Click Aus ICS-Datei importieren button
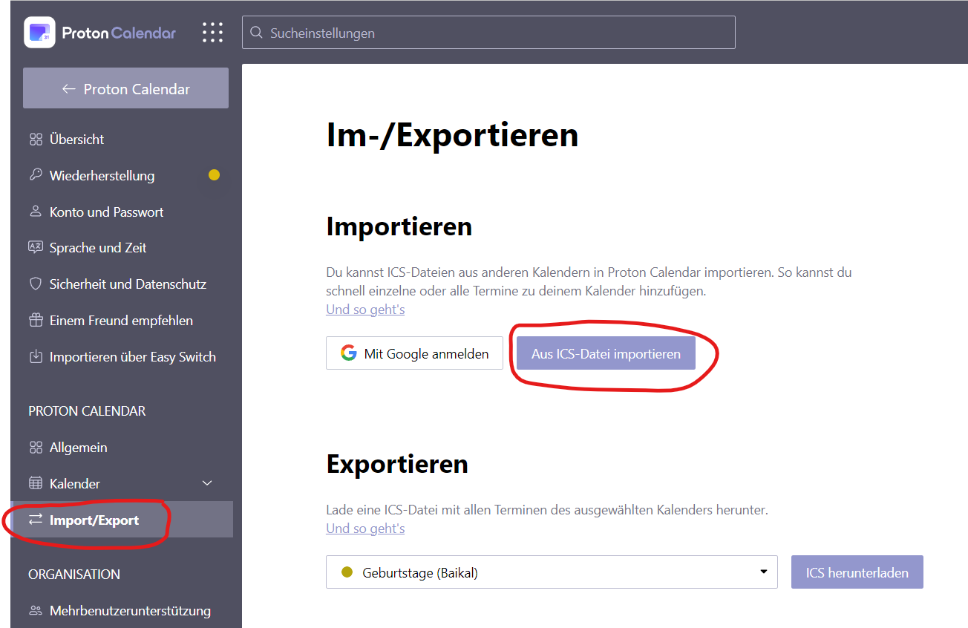 coord(606,353)
